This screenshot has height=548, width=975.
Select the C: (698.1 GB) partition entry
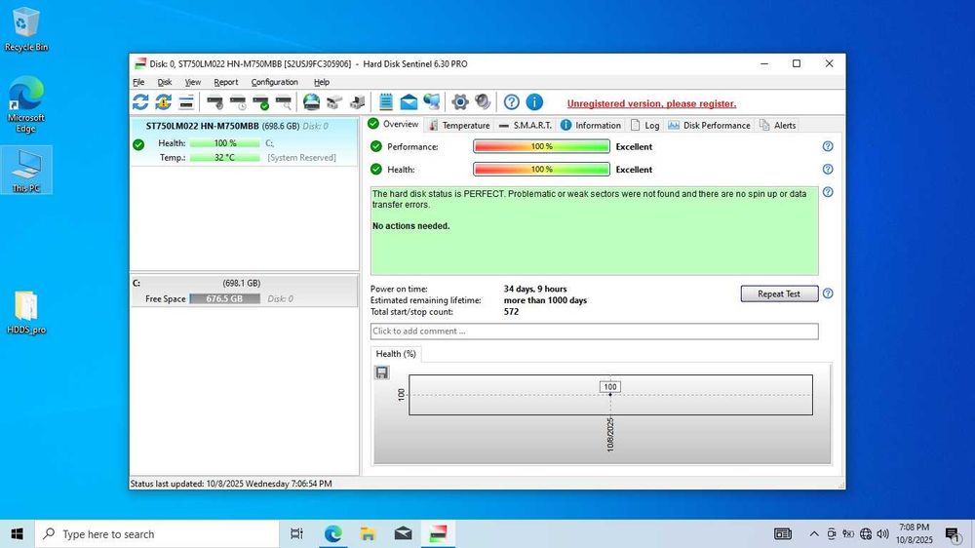244,292
